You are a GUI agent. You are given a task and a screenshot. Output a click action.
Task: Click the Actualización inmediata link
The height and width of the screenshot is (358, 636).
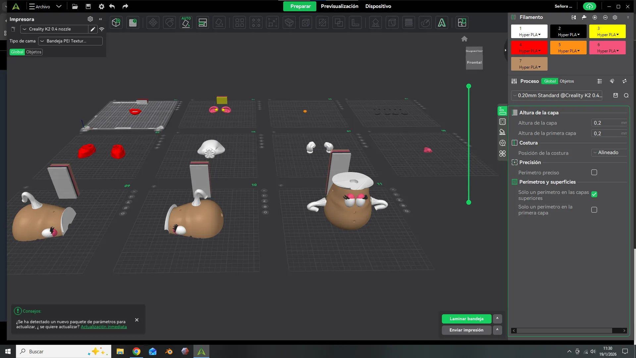(x=104, y=327)
